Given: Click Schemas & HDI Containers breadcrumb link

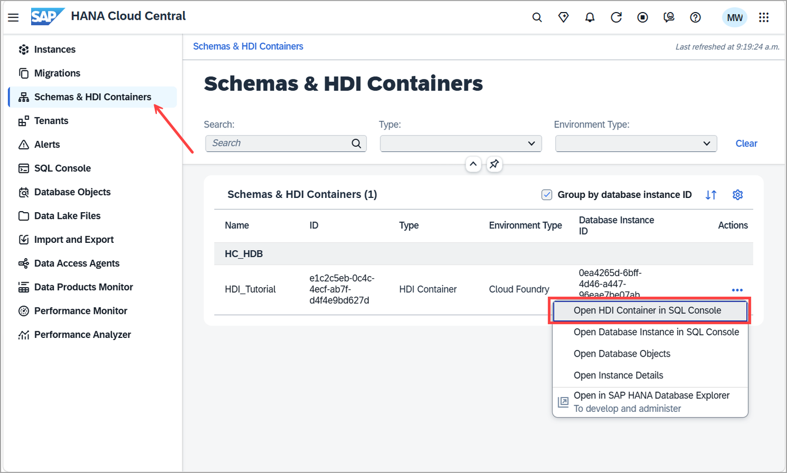Looking at the screenshot, I should (x=248, y=46).
